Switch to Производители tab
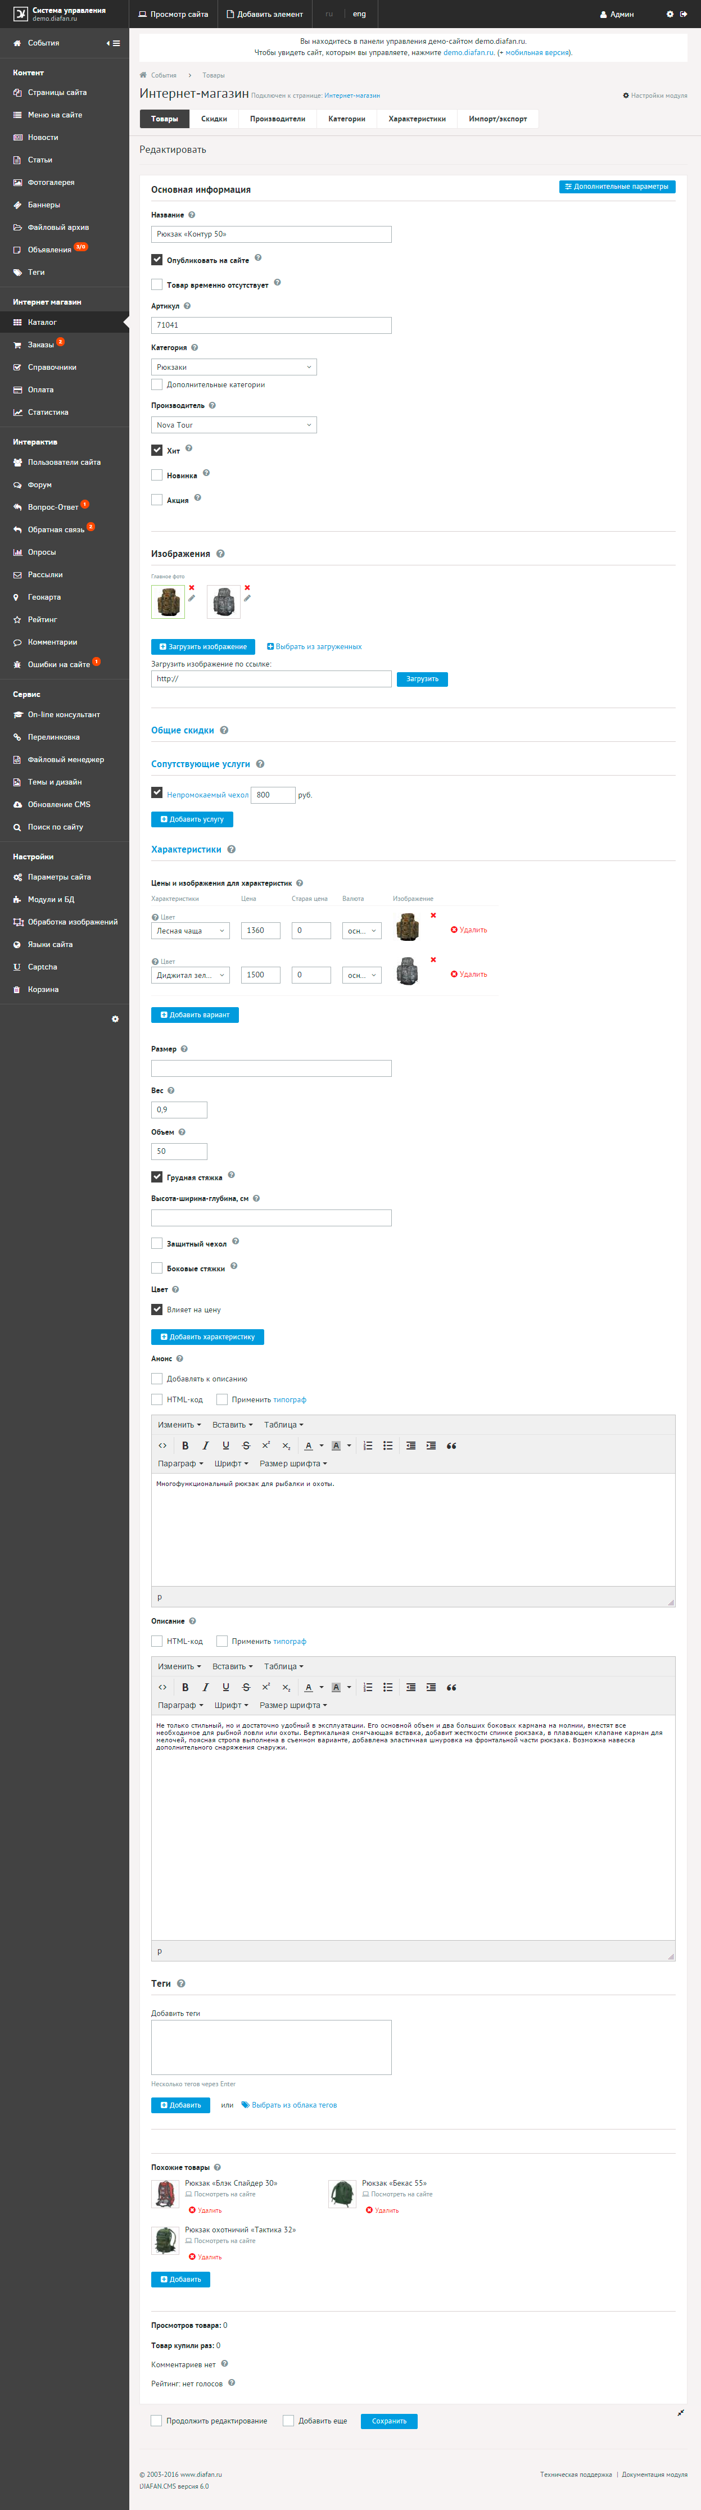This screenshot has height=2510, width=701. (278, 119)
